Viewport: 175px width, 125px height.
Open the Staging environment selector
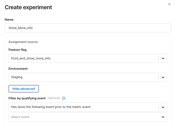click(84, 77)
